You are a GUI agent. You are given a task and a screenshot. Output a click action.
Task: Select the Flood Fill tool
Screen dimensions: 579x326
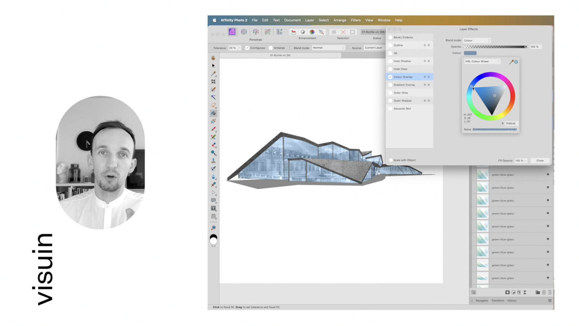(x=213, y=113)
